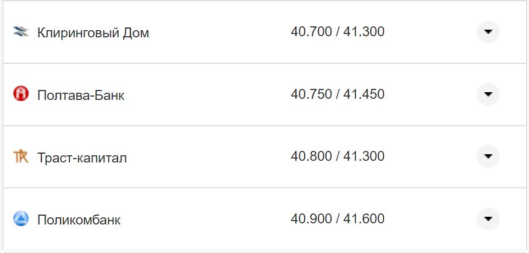Select Поликомбанк buy rate 40.900
529x253 pixels.
point(311,219)
